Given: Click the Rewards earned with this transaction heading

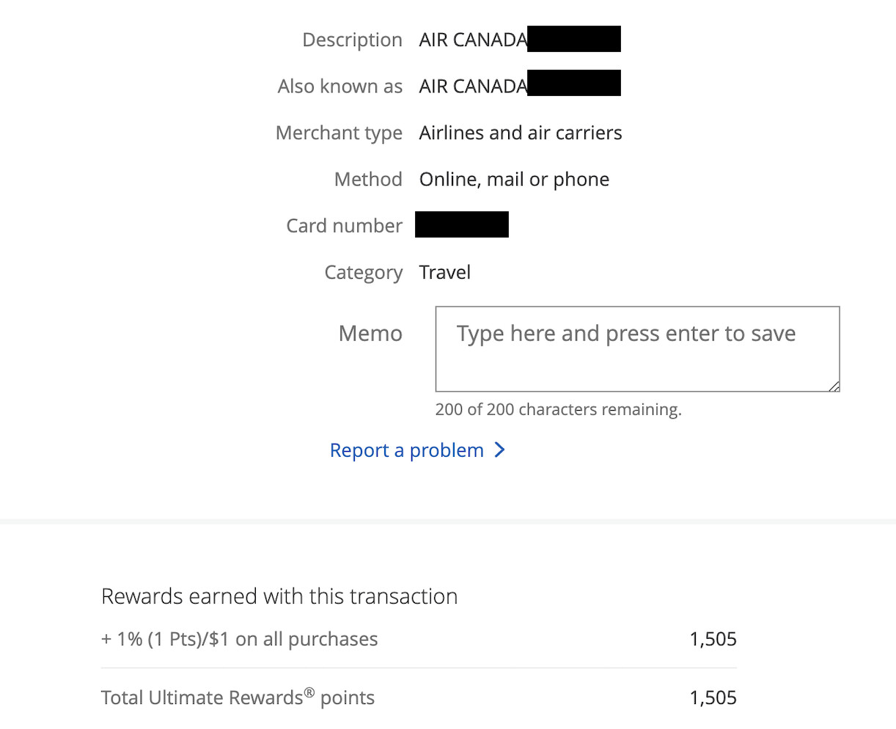Looking at the screenshot, I should pyautogui.click(x=279, y=596).
